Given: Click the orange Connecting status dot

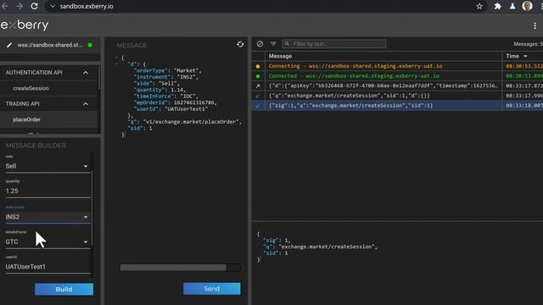Looking at the screenshot, I should pyautogui.click(x=258, y=66).
